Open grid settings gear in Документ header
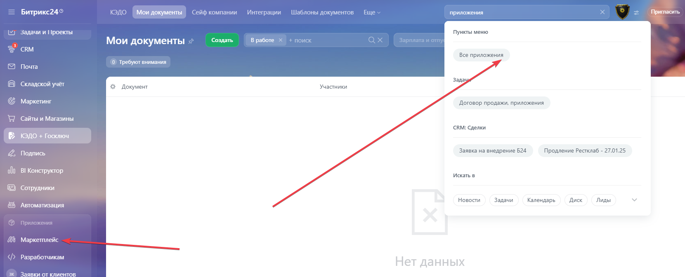685x277 pixels. pyautogui.click(x=113, y=87)
